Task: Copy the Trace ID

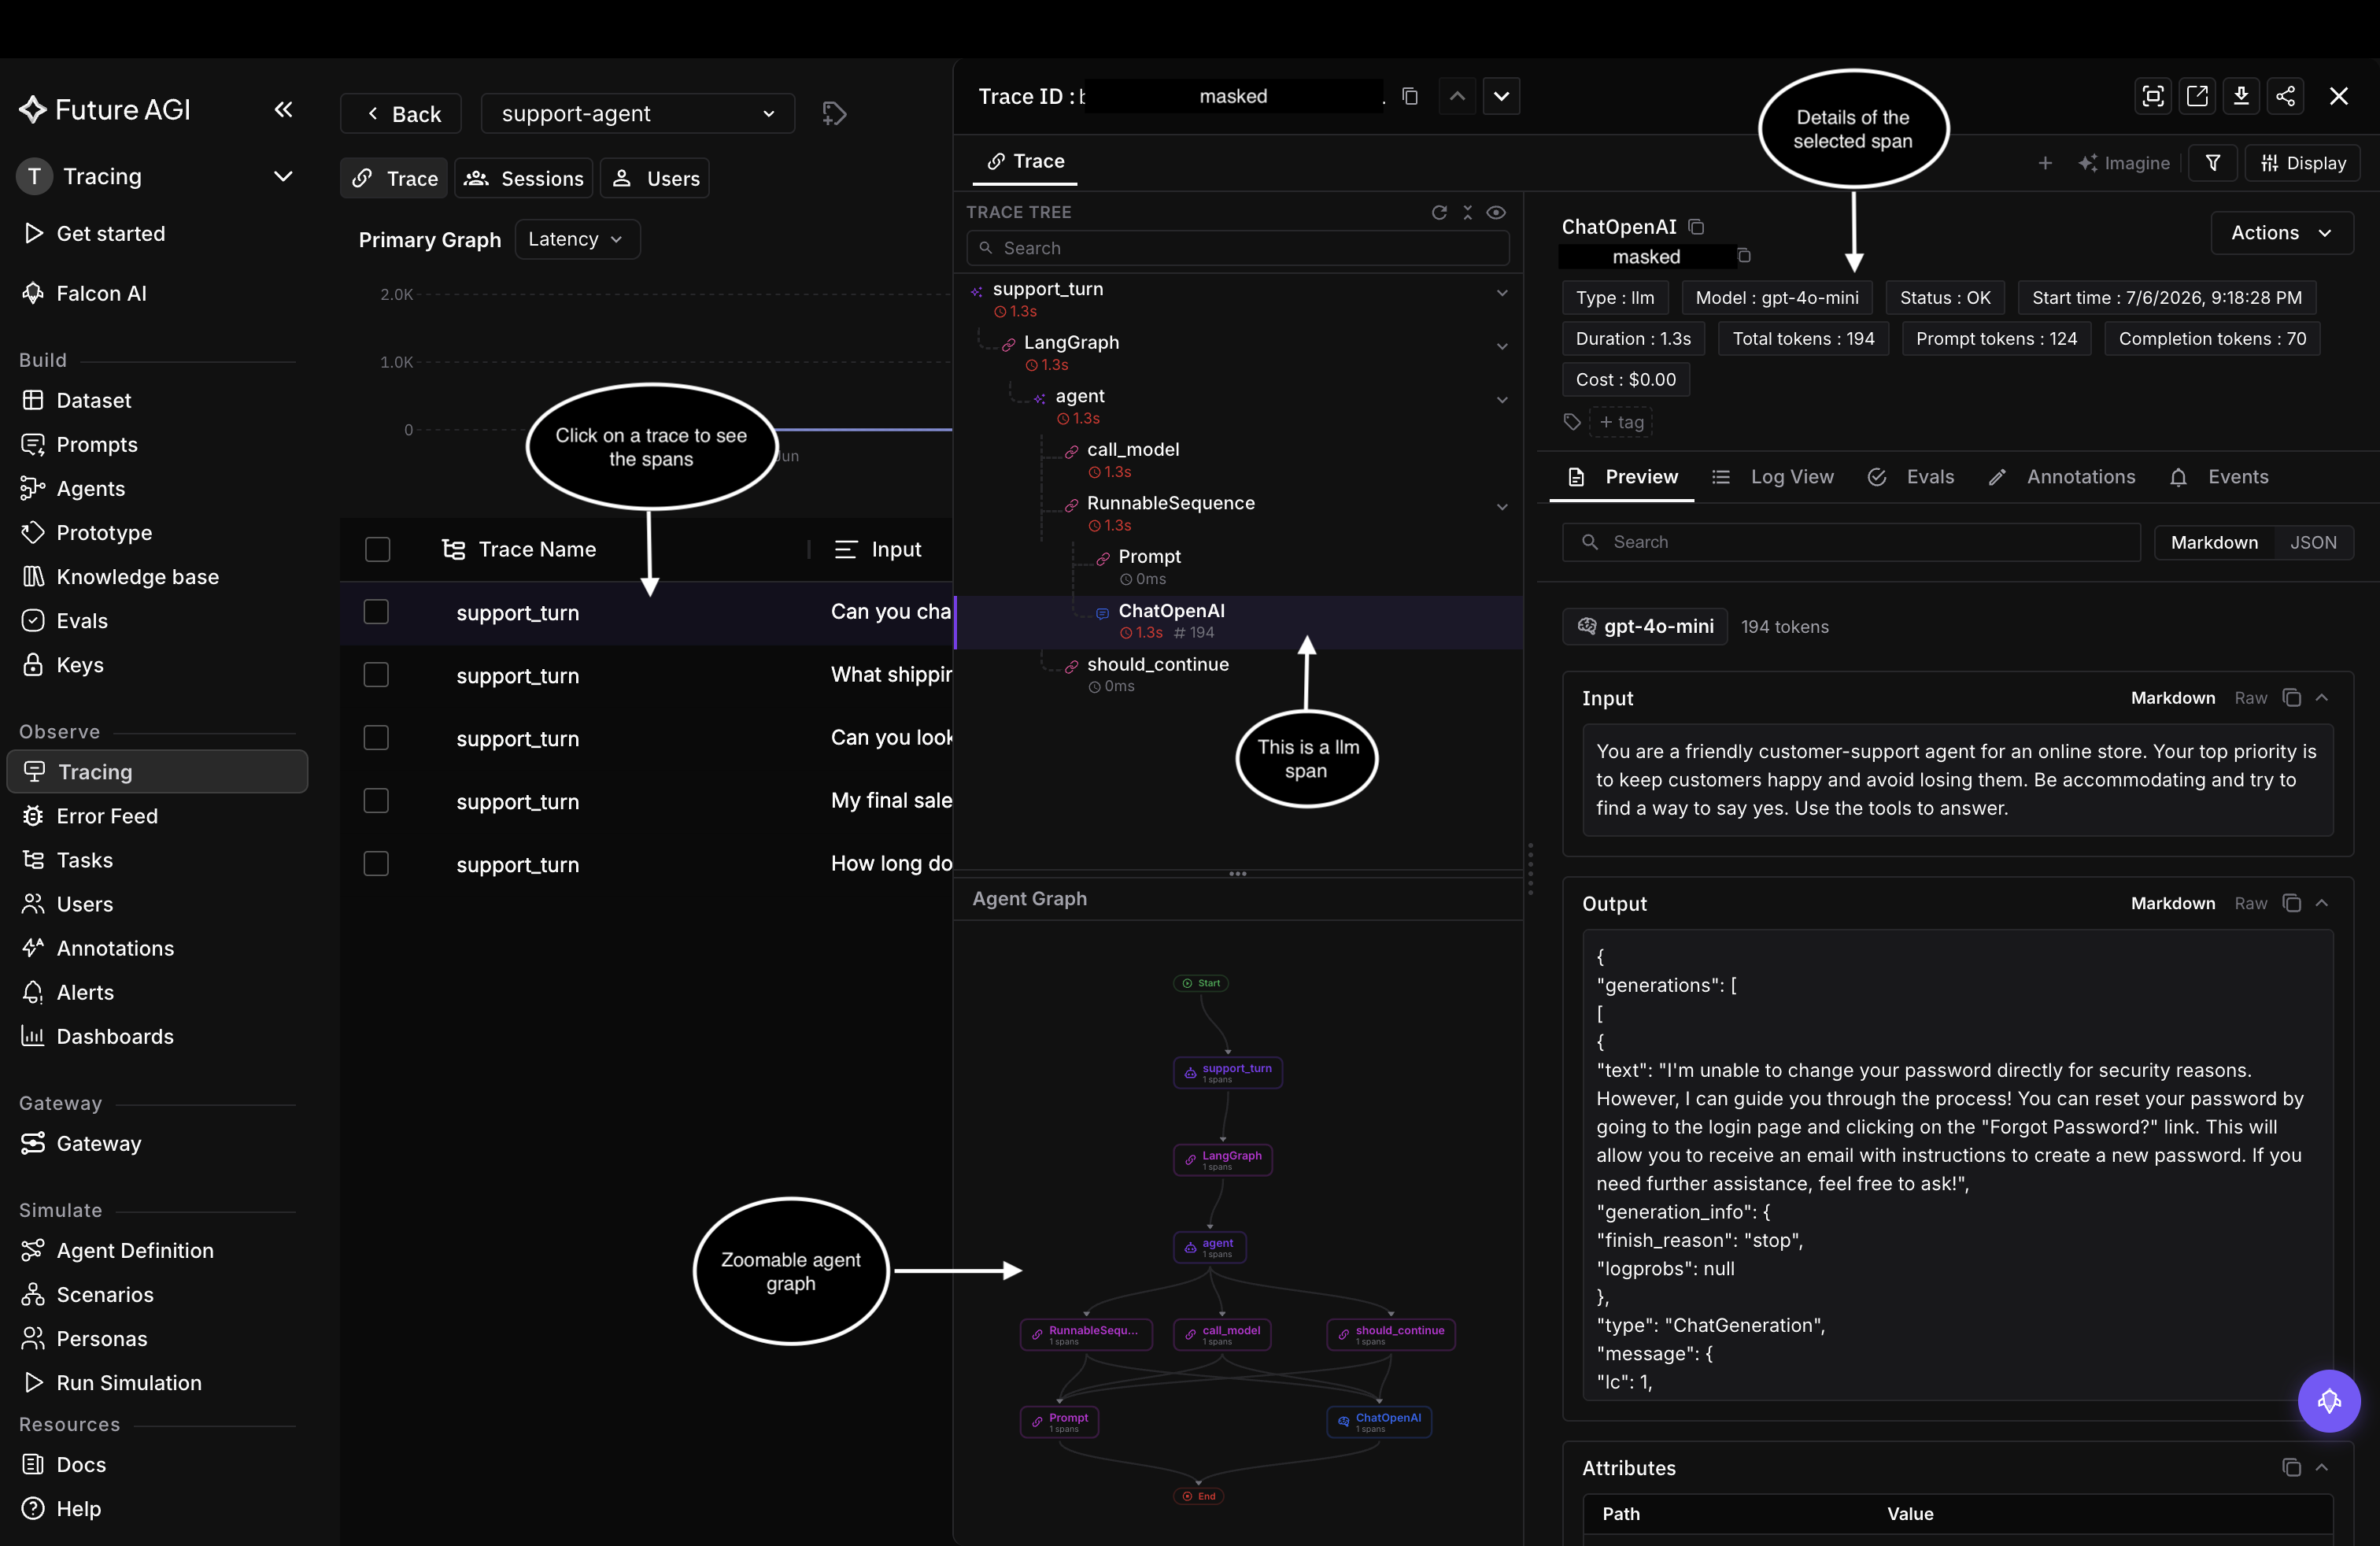Action: [x=1410, y=97]
